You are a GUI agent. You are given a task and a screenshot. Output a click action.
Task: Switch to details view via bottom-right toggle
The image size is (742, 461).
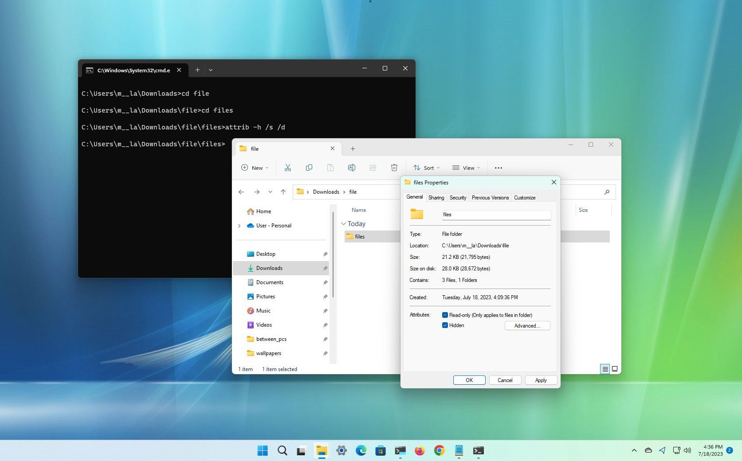605,369
